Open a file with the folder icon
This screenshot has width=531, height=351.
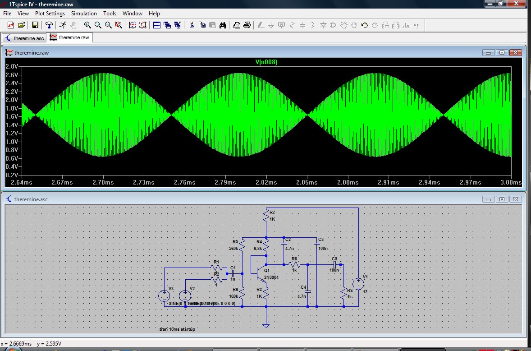tap(21, 25)
